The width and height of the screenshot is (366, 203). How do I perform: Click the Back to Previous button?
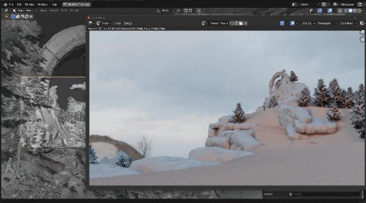(x=76, y=4)
